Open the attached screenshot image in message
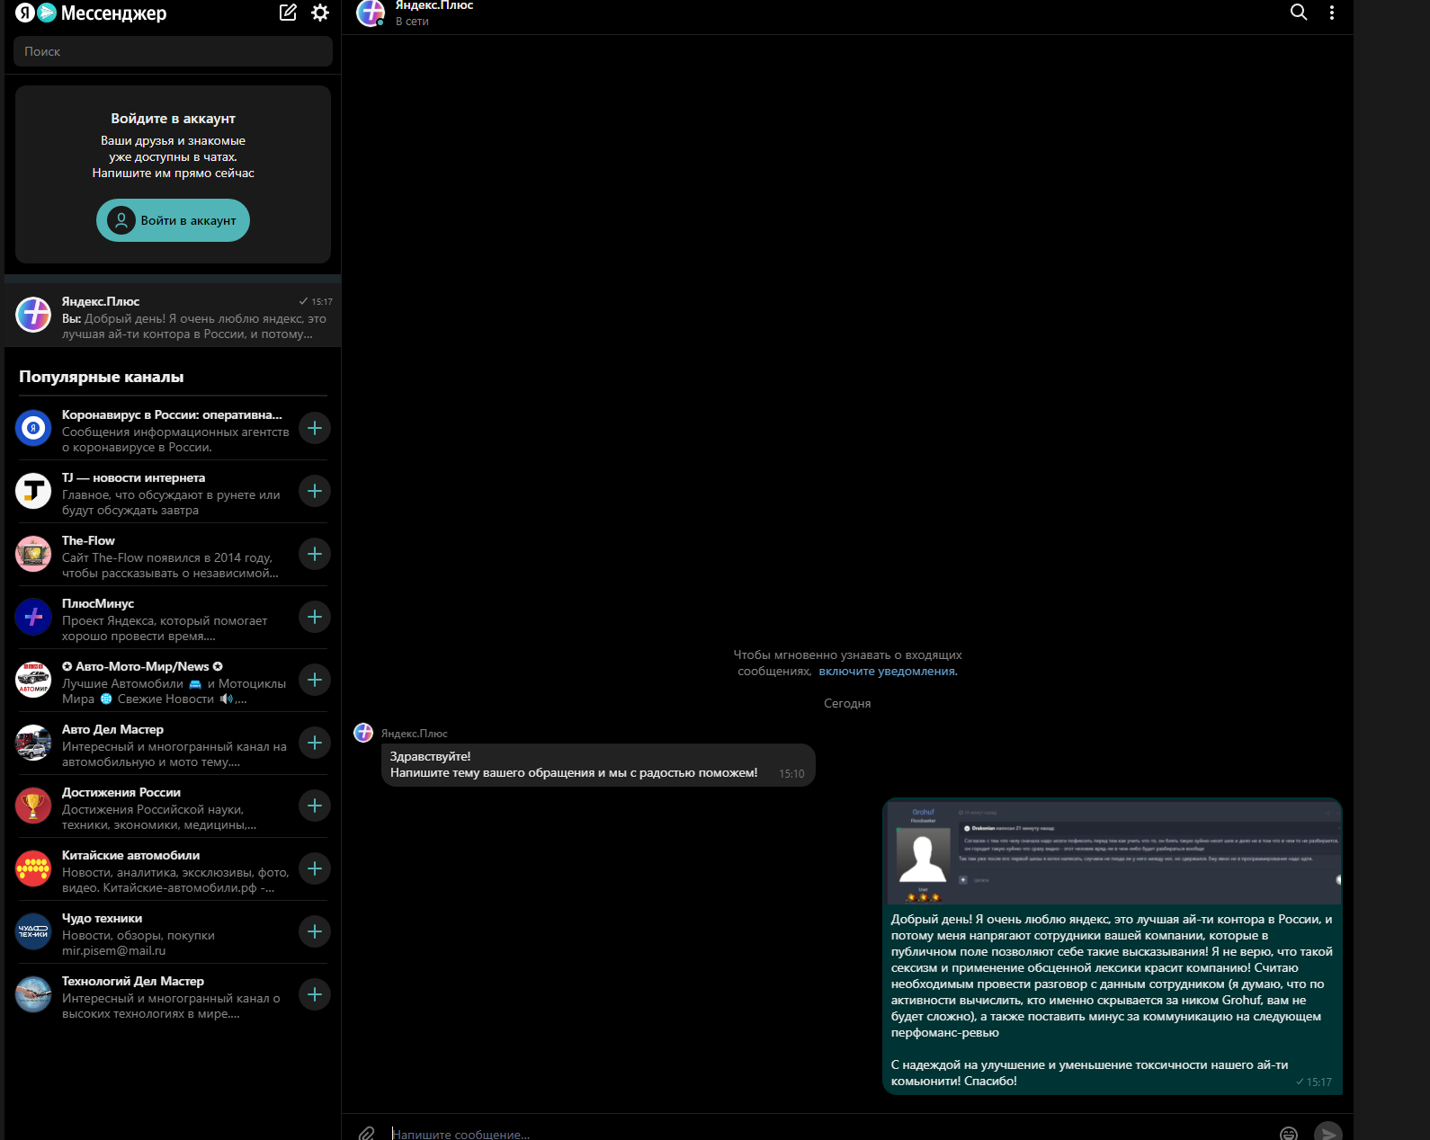 click(1113, 851)
